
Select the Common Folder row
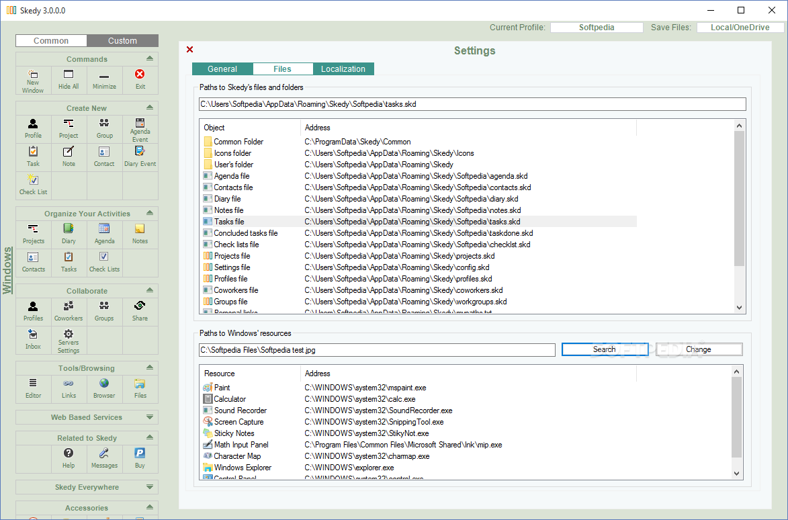[420, 142]
